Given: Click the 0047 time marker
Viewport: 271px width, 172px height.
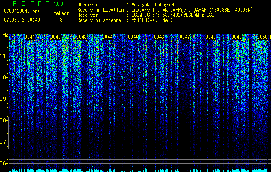Looking at the screenshot, I should 185,37.
